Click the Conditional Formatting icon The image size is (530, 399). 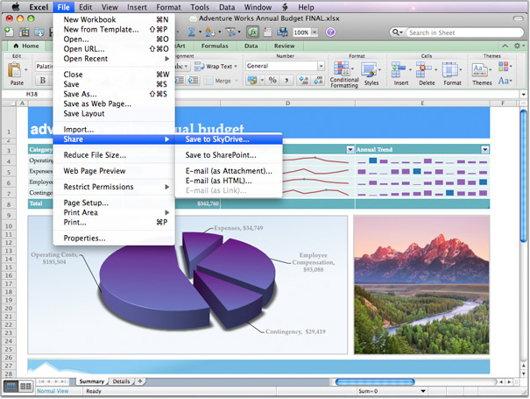click(x=343, y=69)
